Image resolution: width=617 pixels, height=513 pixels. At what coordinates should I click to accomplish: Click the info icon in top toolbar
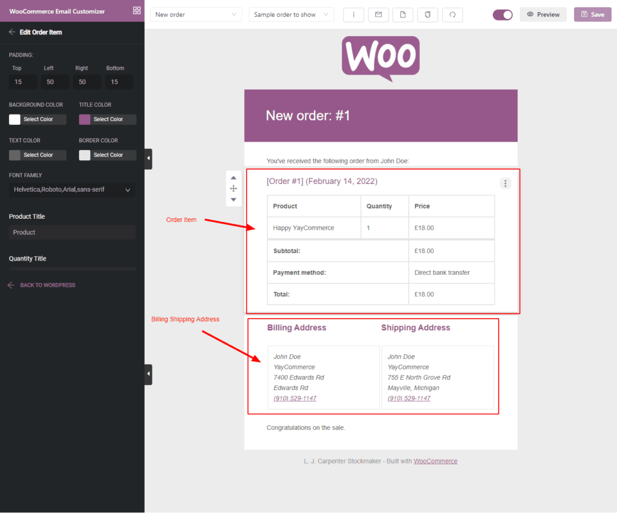point(353,14)
